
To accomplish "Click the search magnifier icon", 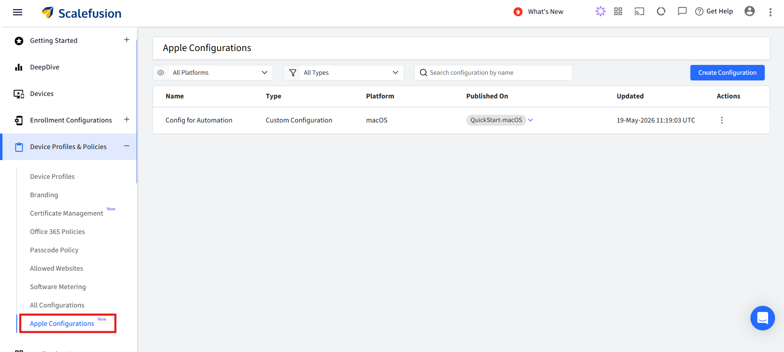I will (x=423, y=73).
